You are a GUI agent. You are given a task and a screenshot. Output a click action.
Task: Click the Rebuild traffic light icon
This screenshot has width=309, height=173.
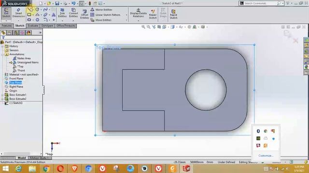click(90, 3)
